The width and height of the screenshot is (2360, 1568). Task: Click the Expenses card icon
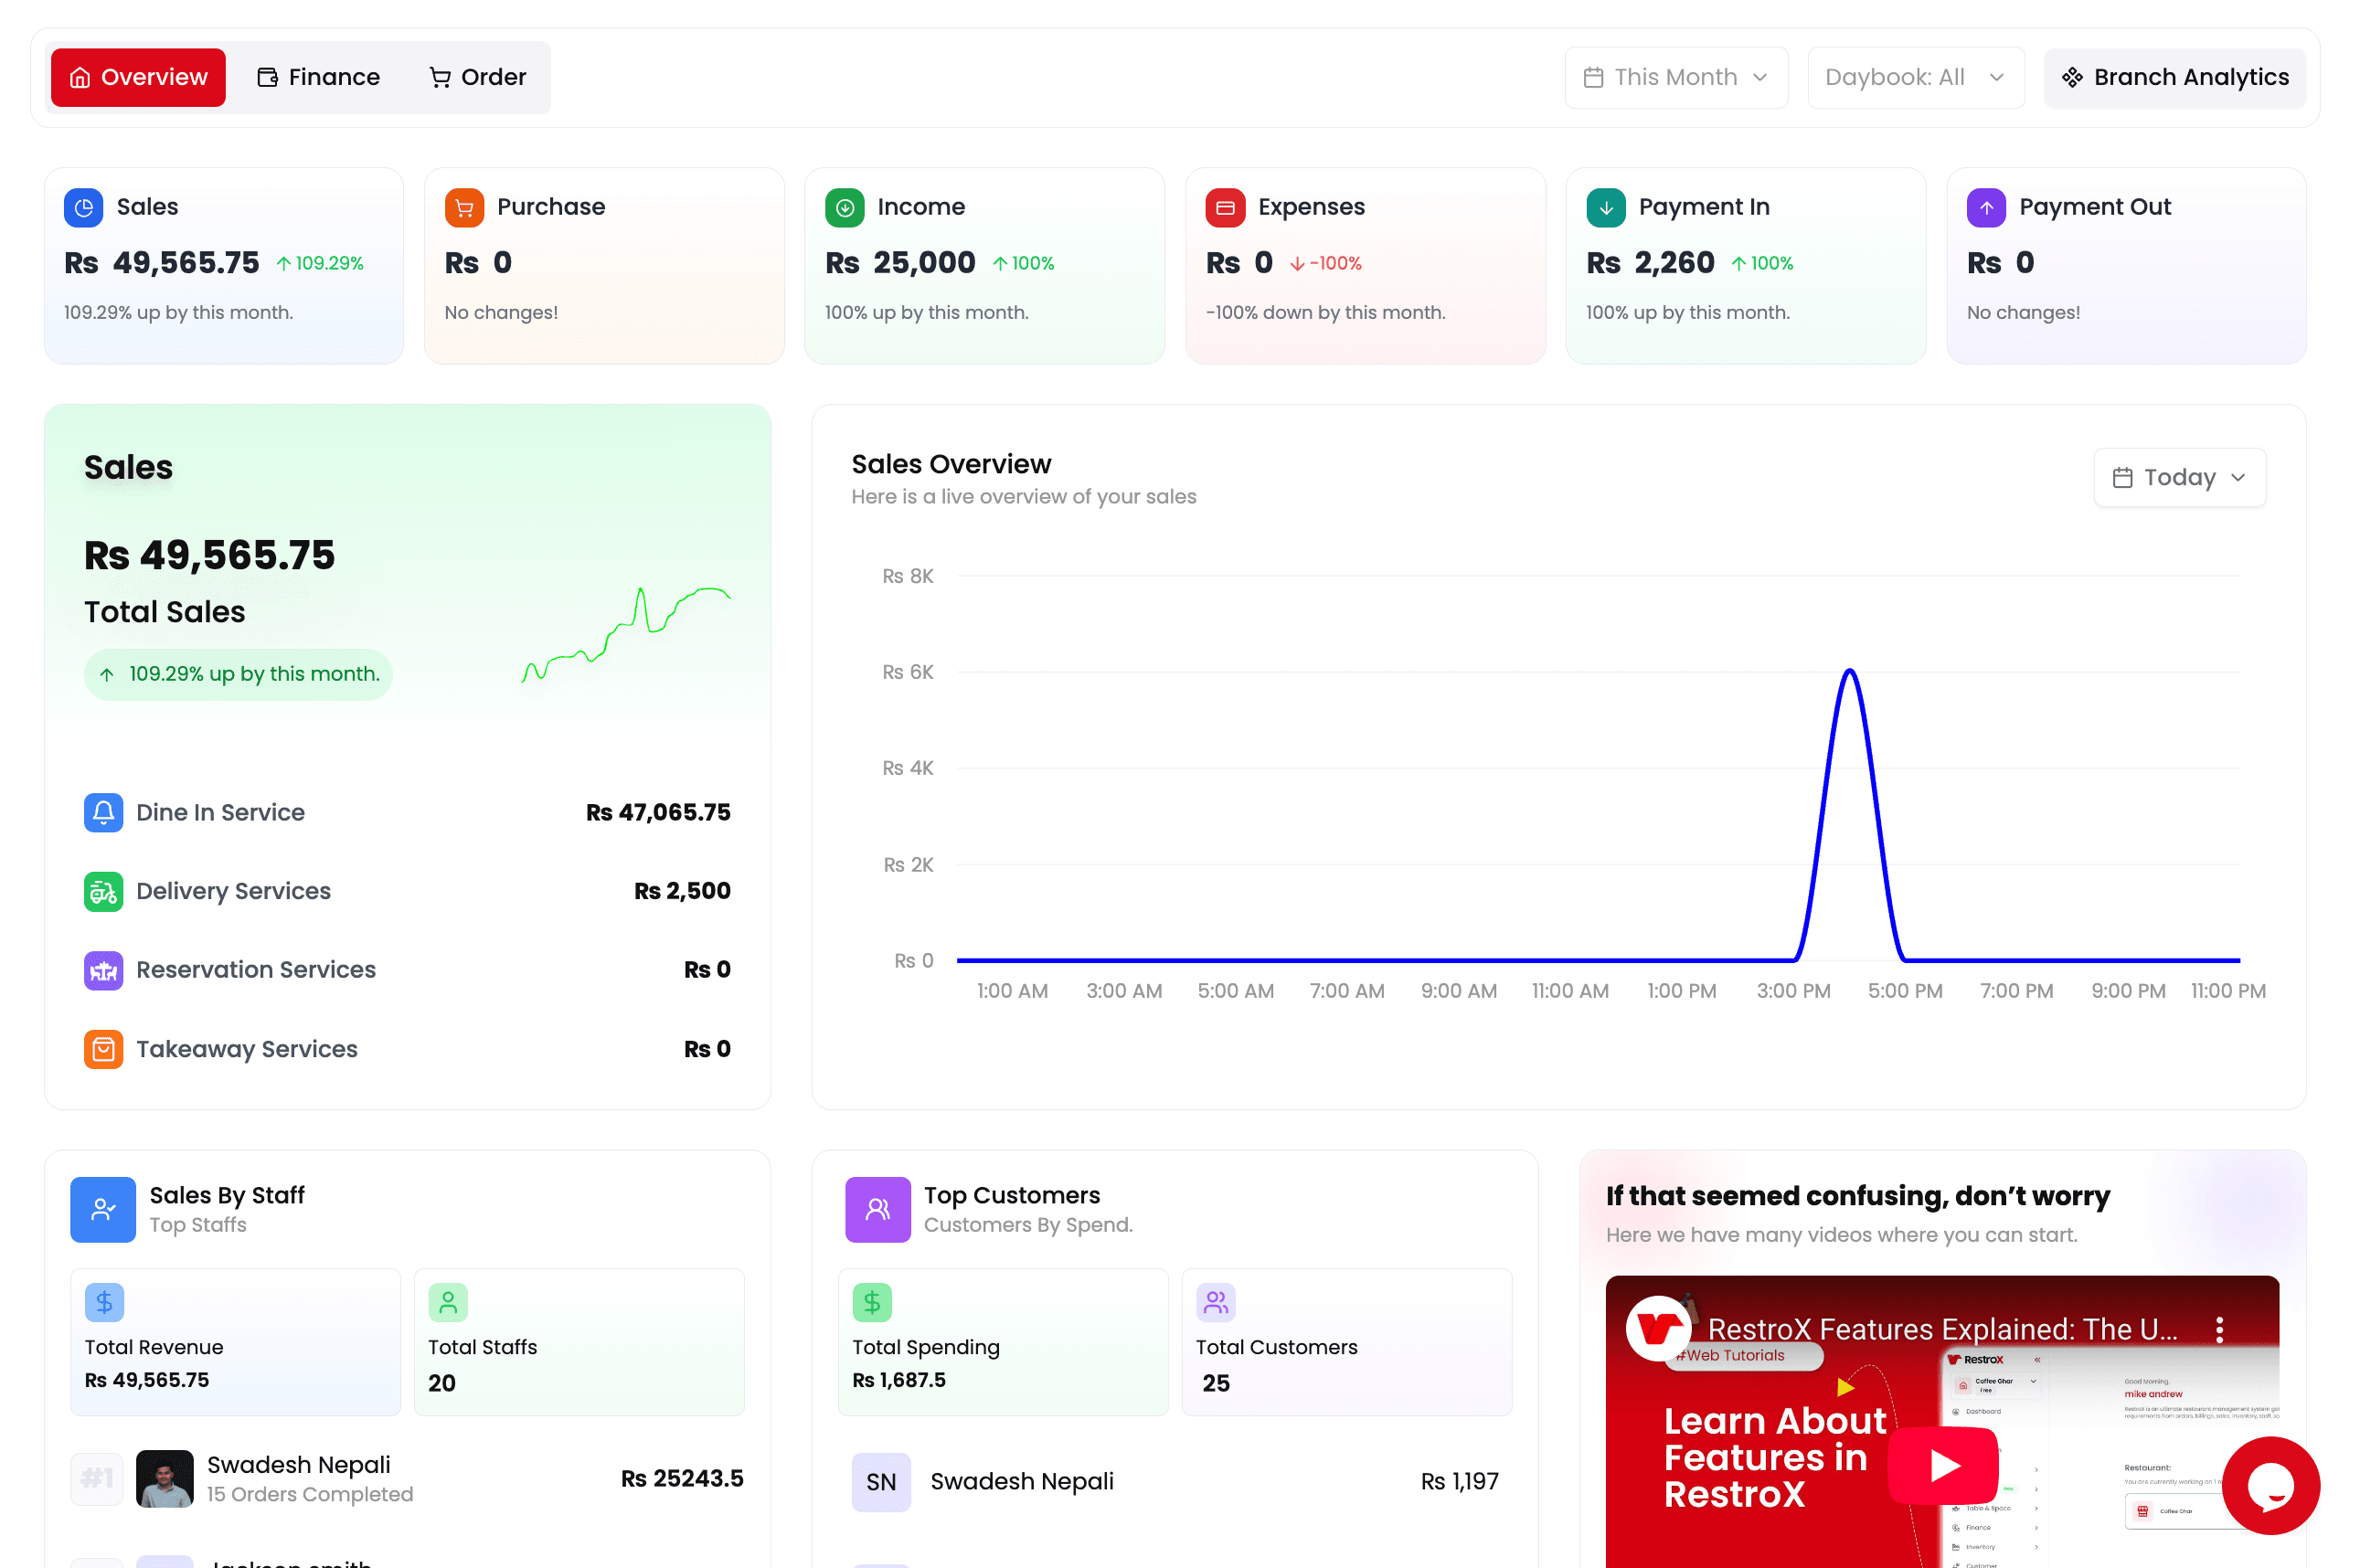click(1226, 207)
